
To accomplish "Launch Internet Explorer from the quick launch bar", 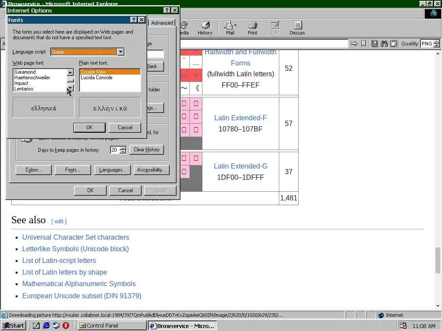I will (x=46, y=325).
